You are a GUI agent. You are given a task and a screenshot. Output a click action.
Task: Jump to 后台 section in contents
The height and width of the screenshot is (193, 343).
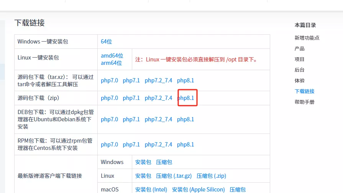point(299,70)
